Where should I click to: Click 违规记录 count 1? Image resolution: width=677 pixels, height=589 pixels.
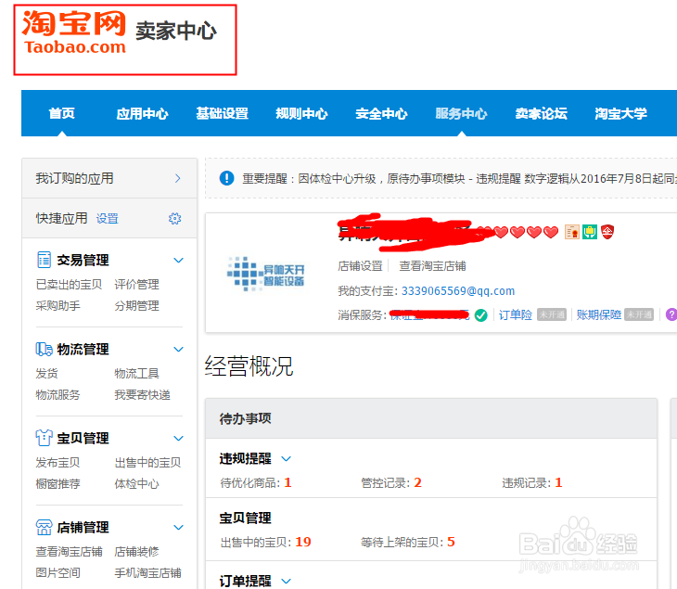[x=558, y=482]
